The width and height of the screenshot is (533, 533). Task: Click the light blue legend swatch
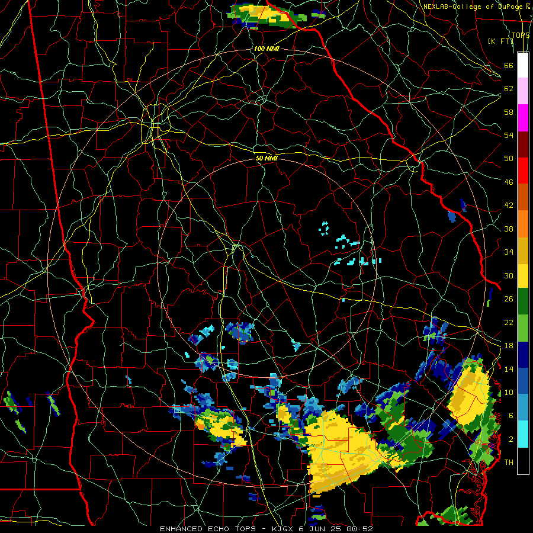point(523,407)
